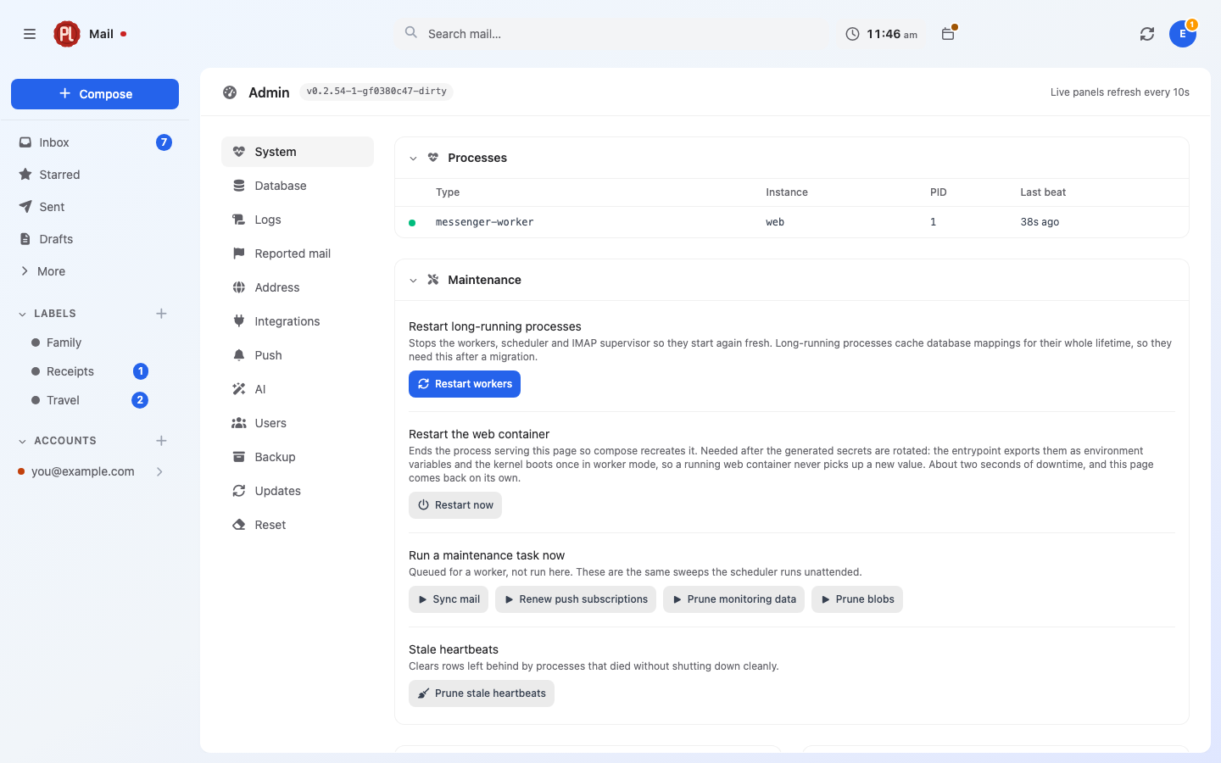Focus the Search mail field
1221x763 pixels.
615,34
